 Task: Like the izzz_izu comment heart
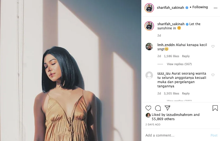click(x=213, y=75)
